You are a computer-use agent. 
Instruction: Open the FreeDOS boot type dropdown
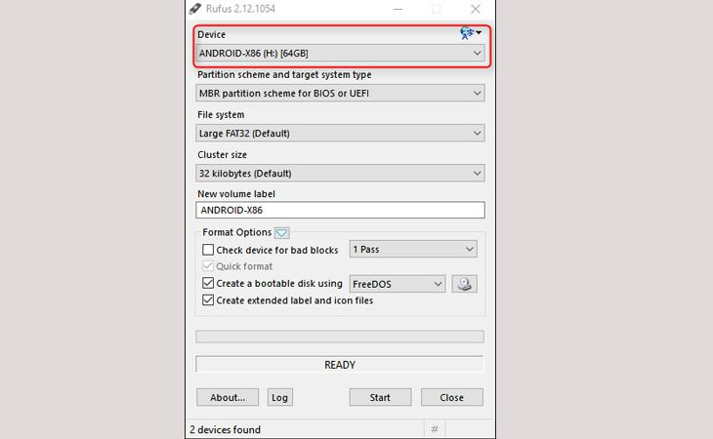[x=397, y=284]
